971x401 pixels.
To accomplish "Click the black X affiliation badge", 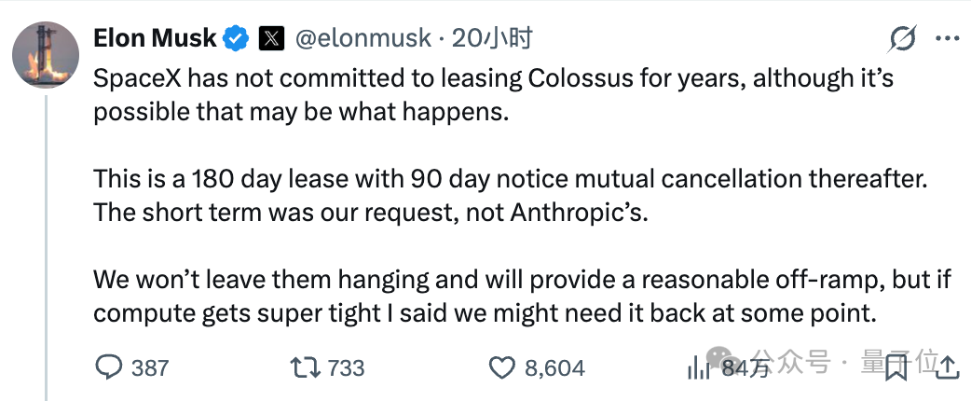I will (x=271, y=39).
